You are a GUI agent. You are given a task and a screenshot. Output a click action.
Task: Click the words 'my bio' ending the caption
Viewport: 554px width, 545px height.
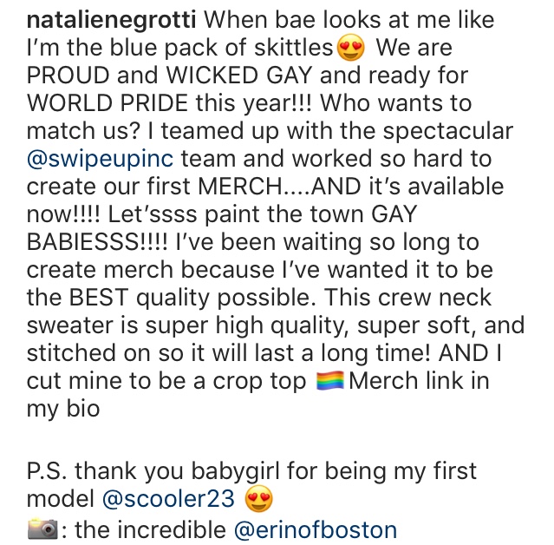[x=63, y=410]
